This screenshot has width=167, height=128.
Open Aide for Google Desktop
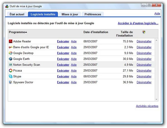[x=74, y=53]
